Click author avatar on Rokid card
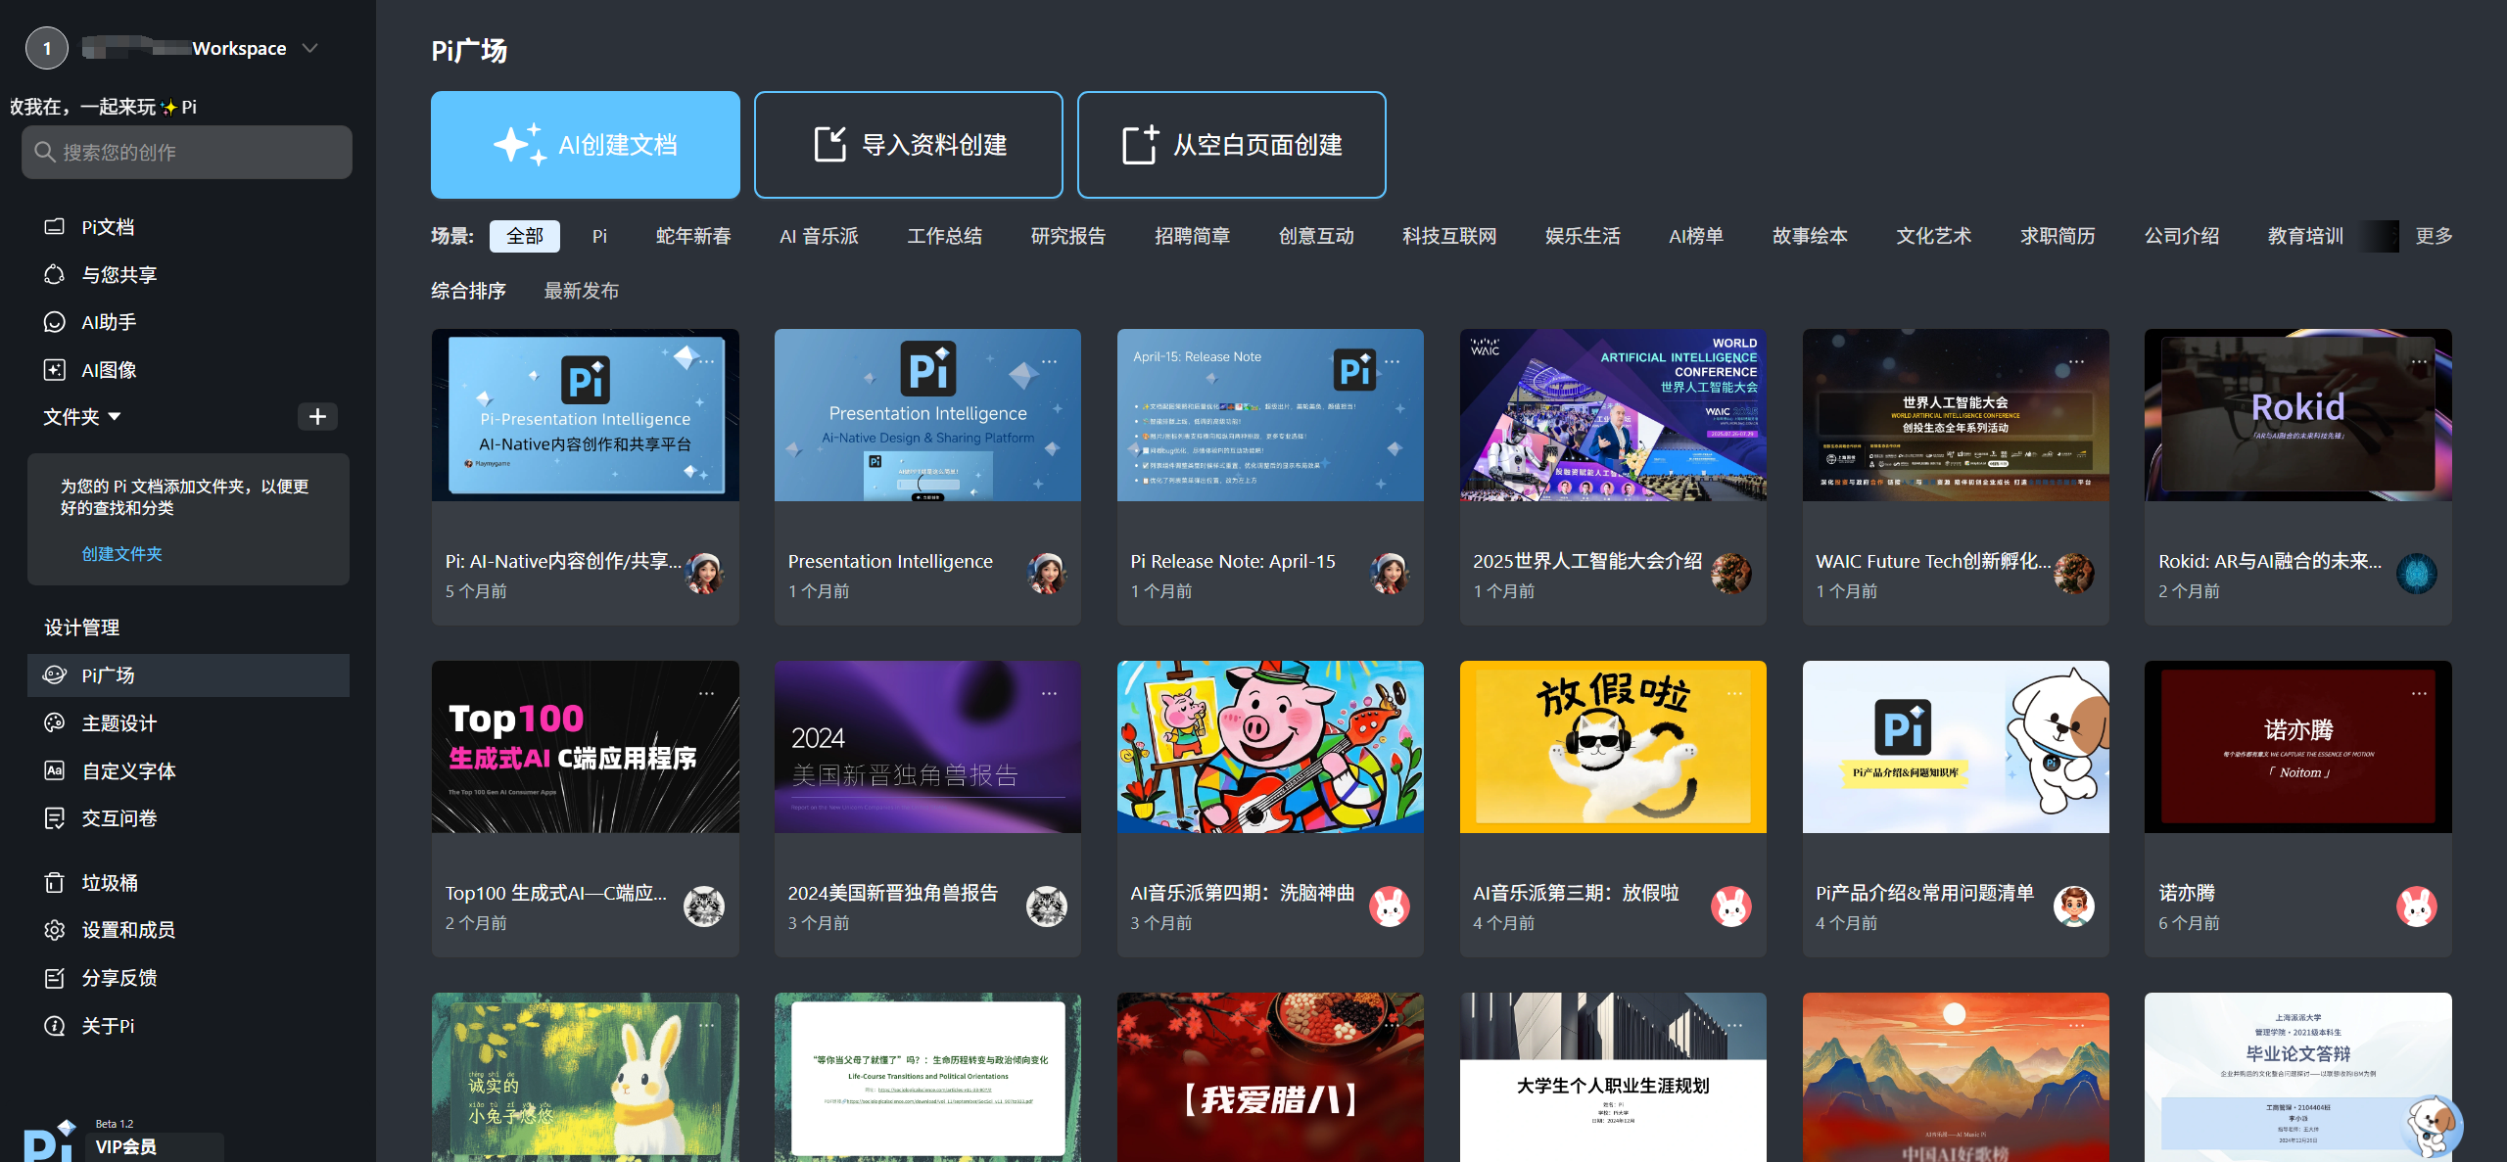This screenshot has width=2507, height=1162. coord(2417,574)
